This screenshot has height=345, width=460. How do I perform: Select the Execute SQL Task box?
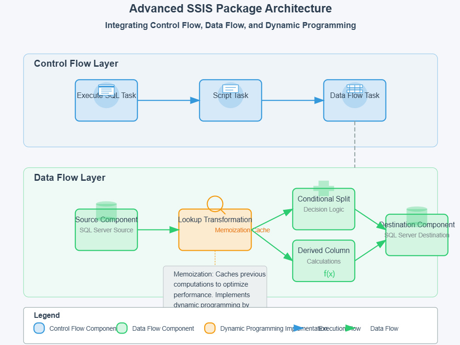(107, 100)
